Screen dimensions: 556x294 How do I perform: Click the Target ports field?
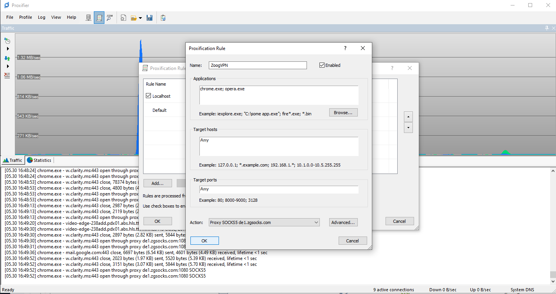point(279,189)
